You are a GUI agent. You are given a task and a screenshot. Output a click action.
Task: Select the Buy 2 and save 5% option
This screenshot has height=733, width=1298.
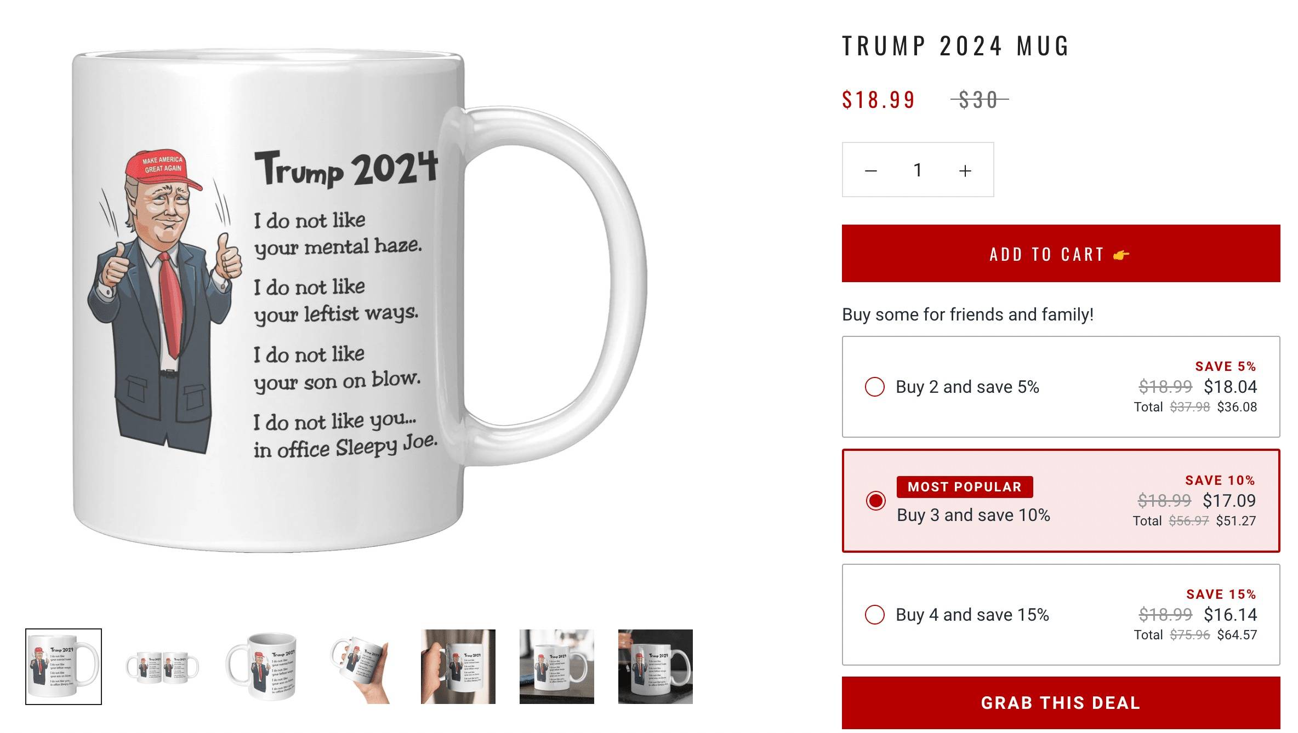(1061, 387)
